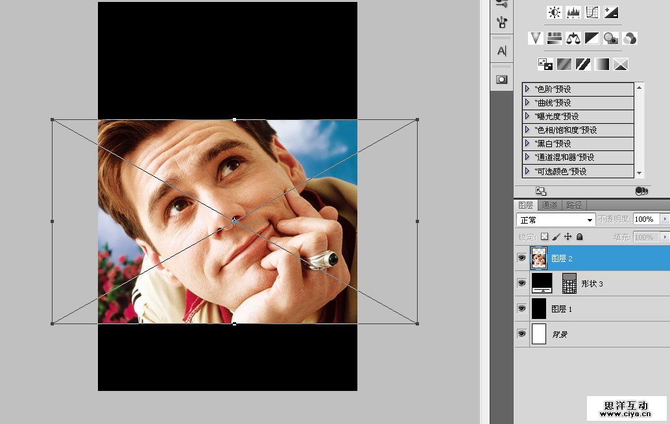
Task: Click the lock transparent pixels button
Action: tap(544, 237)
